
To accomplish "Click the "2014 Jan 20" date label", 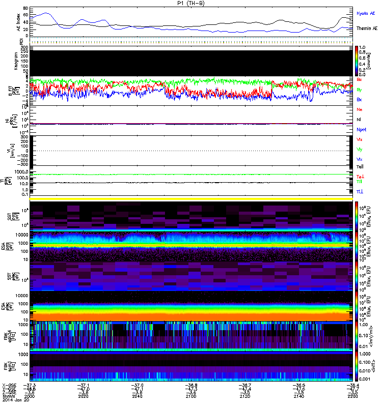I will click(x=15, y=400).
